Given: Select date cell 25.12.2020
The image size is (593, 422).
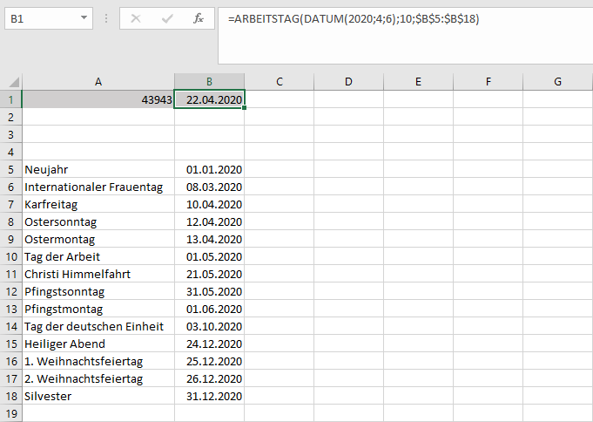Looking at the screenshot, I should coord(209,361).
